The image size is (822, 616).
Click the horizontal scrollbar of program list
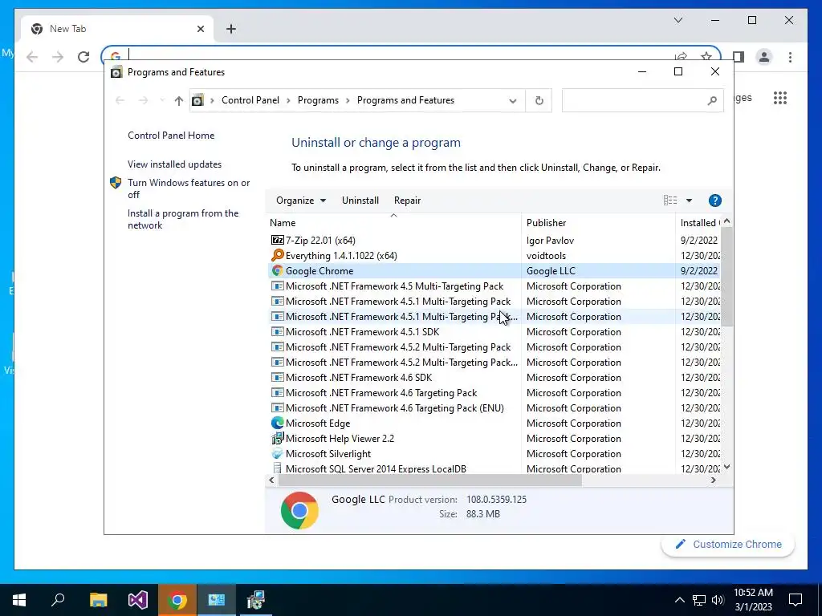coord(430,480)
